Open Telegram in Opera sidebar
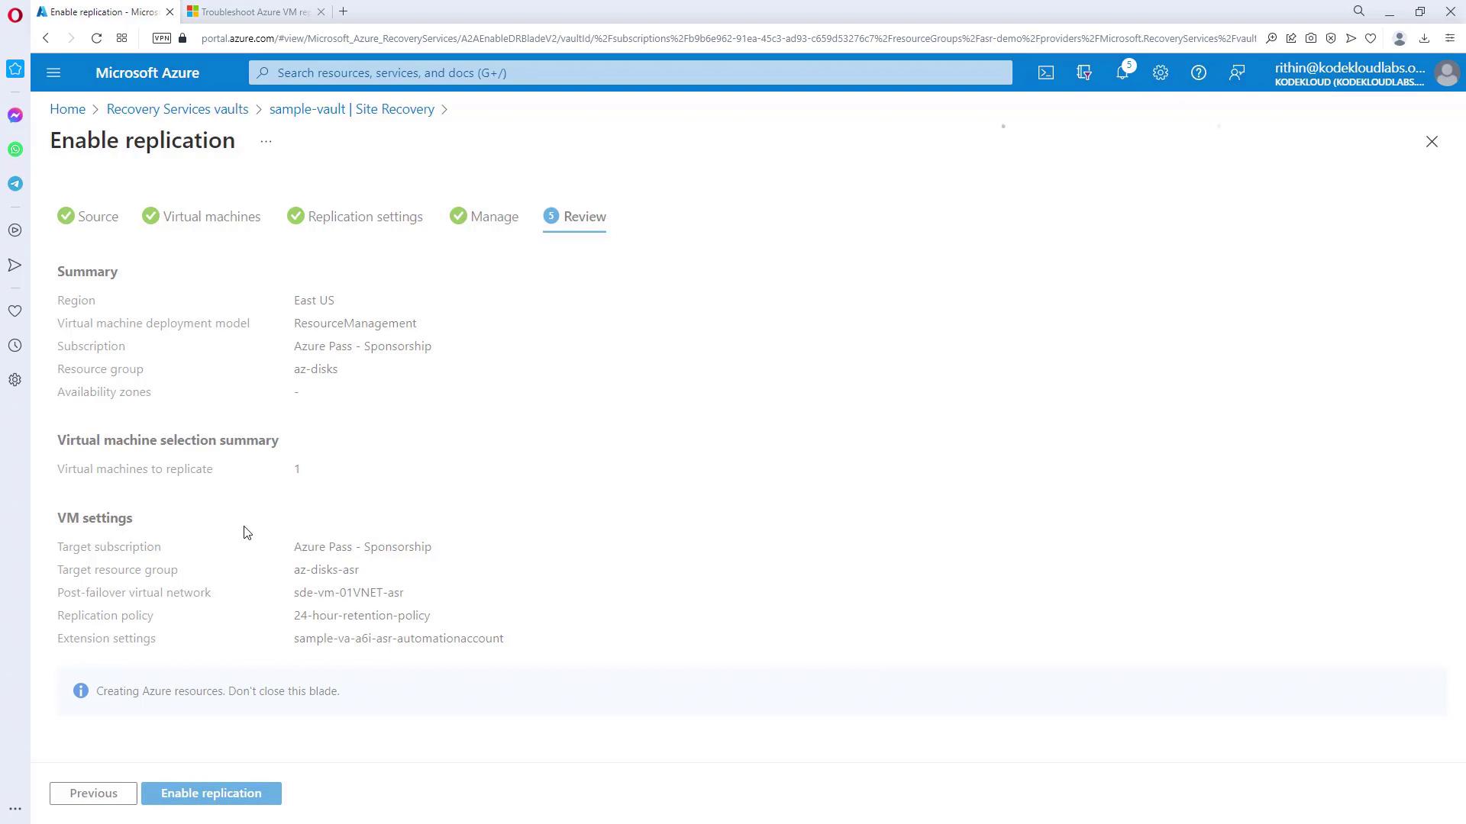Screen dimensions: 1466x824 [x=15, y=184]
